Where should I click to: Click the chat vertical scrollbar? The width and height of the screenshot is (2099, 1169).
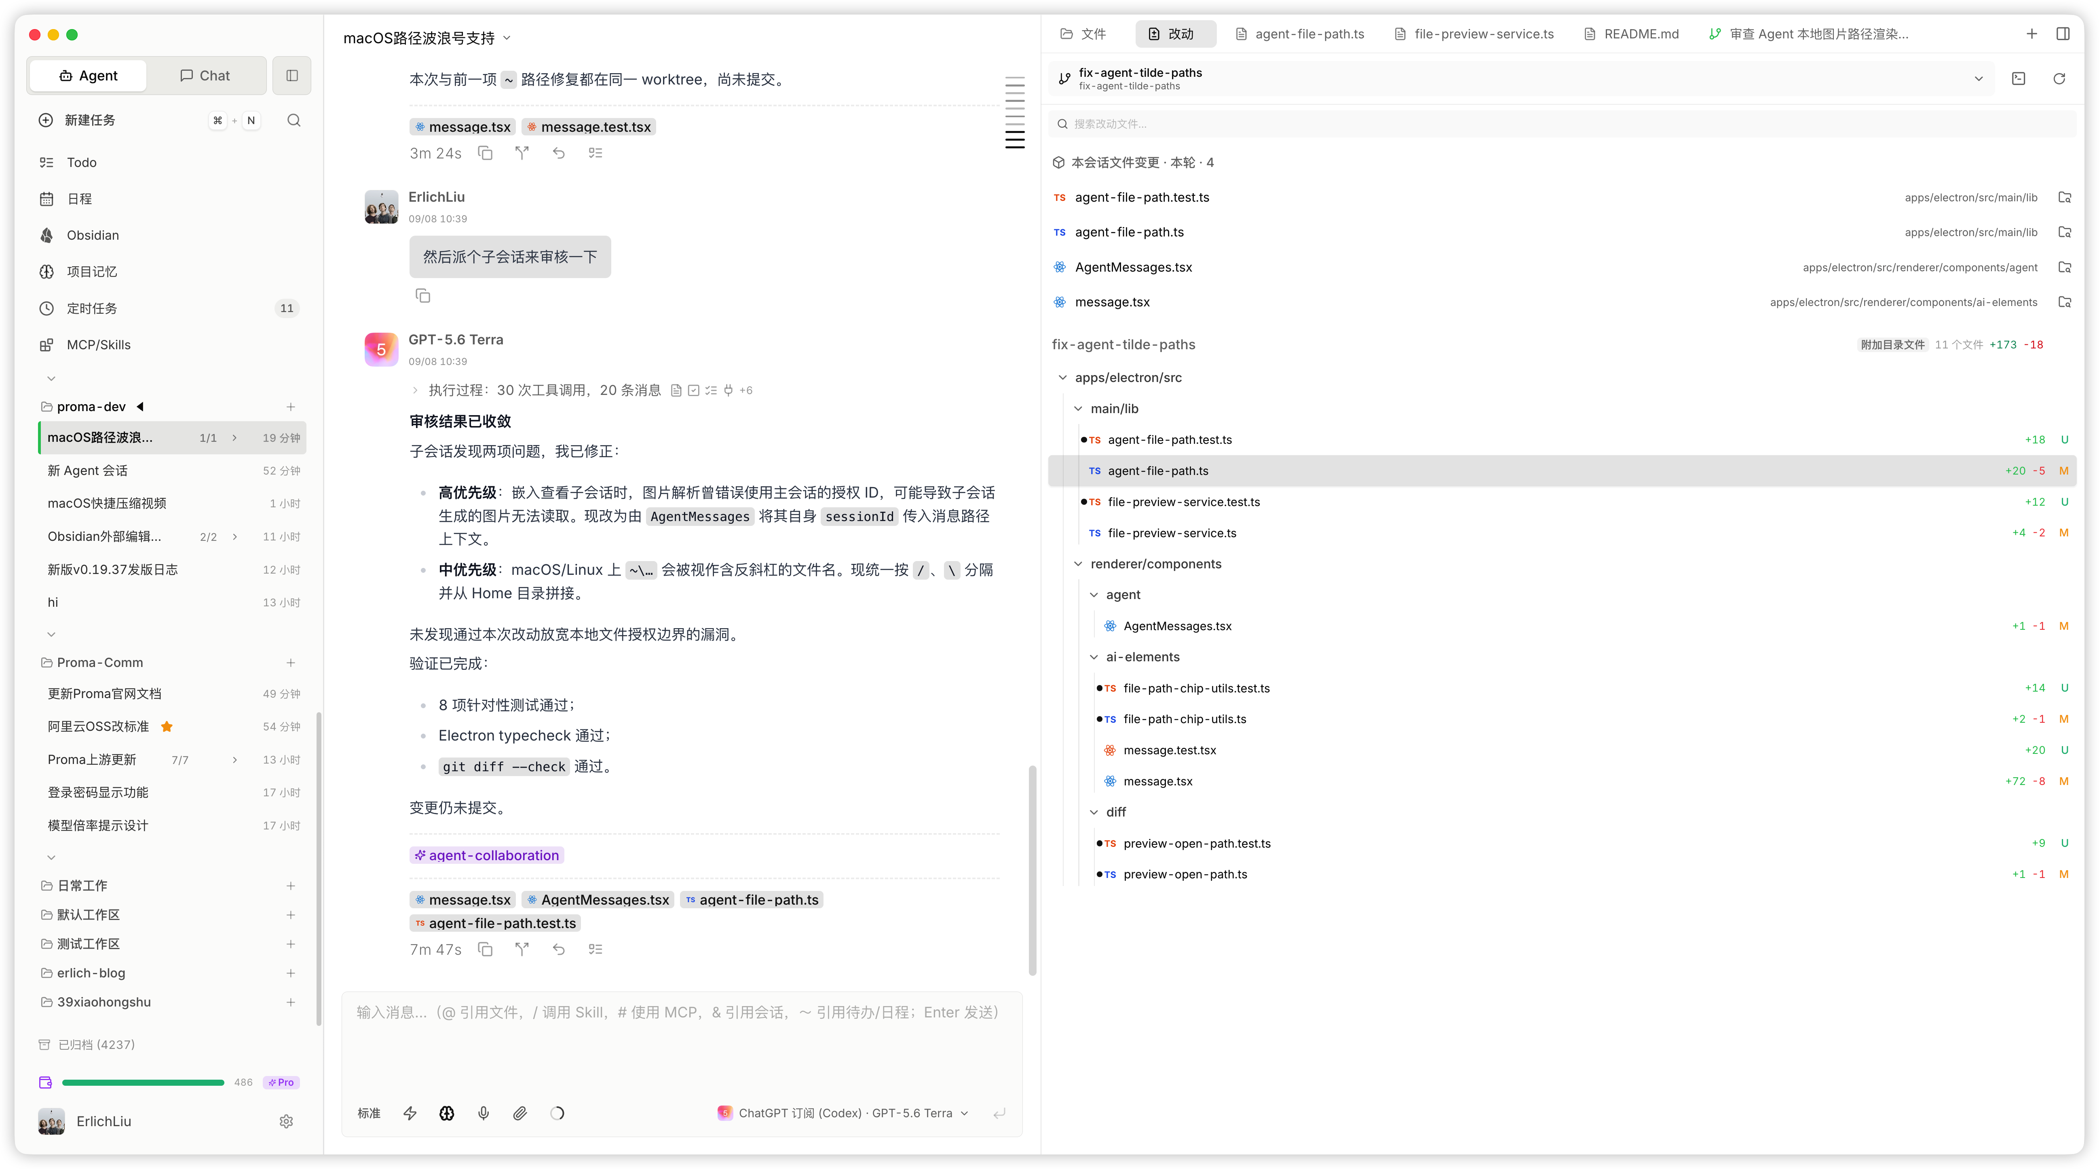point(1033,871)
